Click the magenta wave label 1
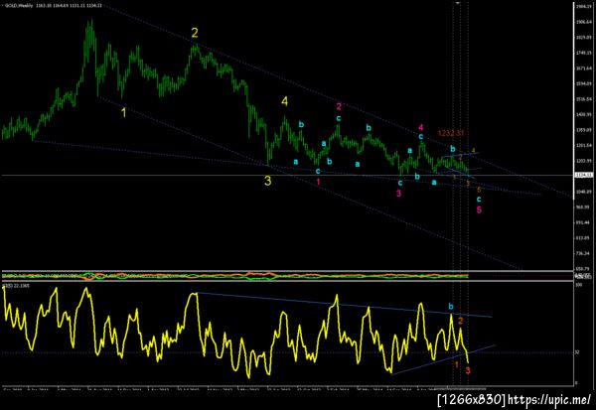The image size is (596, 410). pyautogui.click(x=318, y=182)
